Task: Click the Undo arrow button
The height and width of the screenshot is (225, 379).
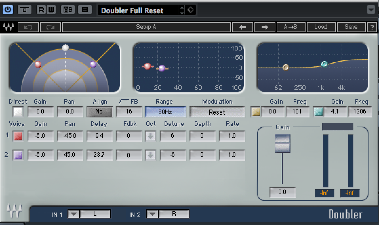Action: (x=28, y=27)
